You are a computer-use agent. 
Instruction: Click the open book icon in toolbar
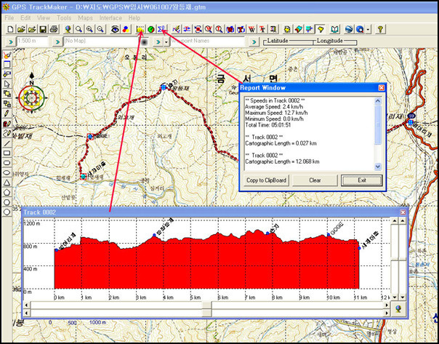click(x=334, y=29)
